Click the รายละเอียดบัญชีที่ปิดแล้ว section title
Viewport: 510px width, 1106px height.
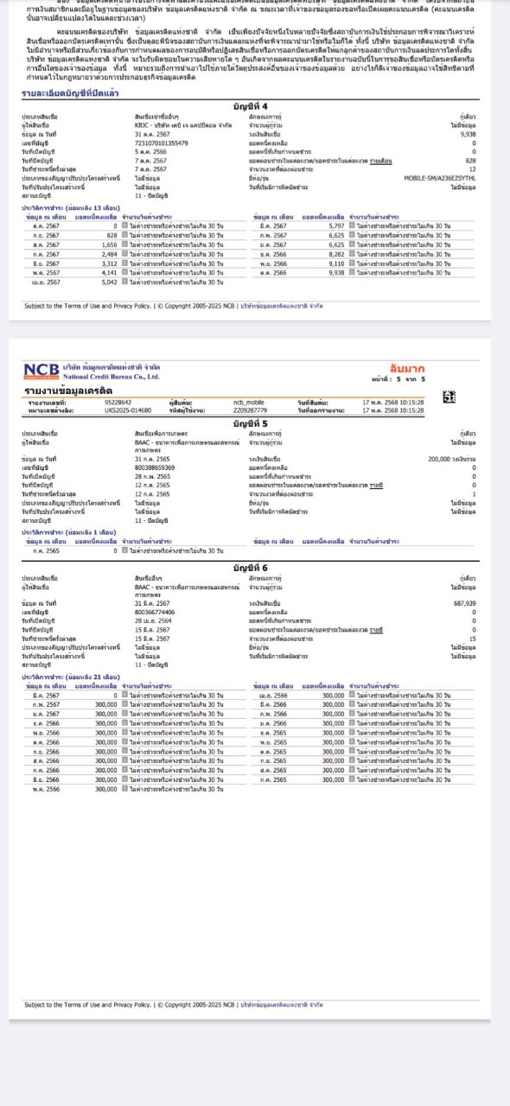point(69,94)
